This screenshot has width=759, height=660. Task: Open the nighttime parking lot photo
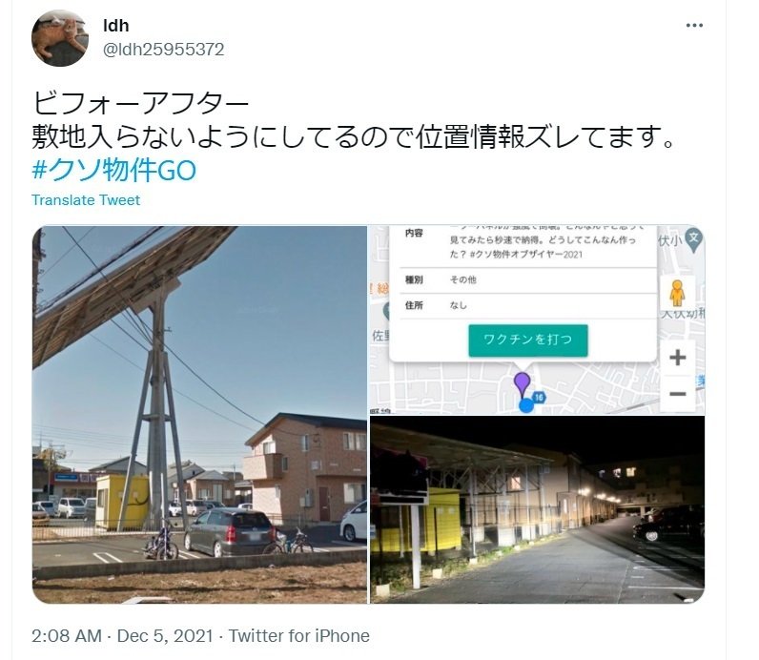coord(537,510)
